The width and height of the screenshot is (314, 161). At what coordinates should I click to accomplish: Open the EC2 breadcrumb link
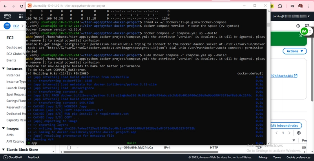click(16, 26)
